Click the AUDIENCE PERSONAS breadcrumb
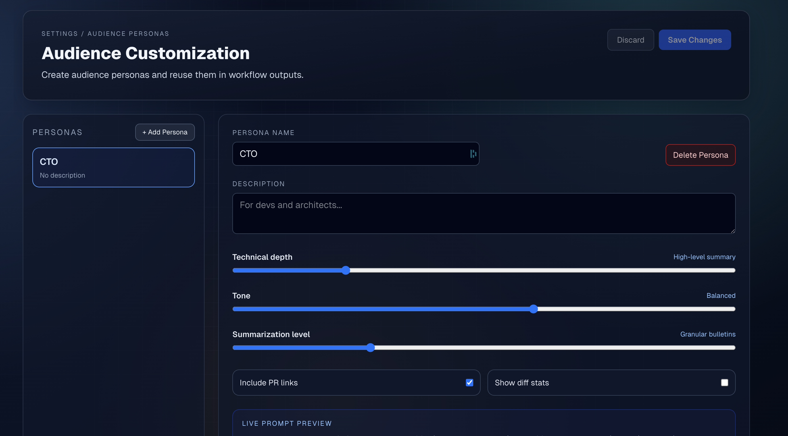This screenshot has height=436, width=788. coord(128,34)
